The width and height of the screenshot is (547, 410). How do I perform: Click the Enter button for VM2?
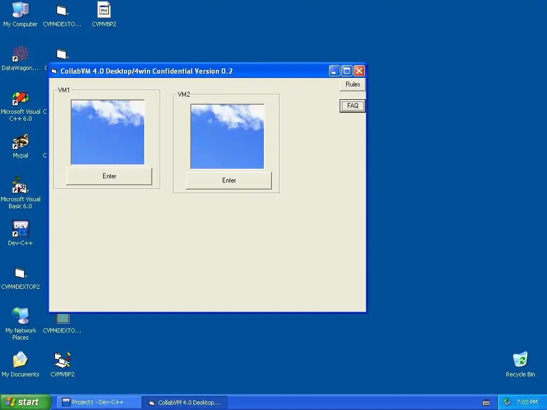[x=229, y=180]
